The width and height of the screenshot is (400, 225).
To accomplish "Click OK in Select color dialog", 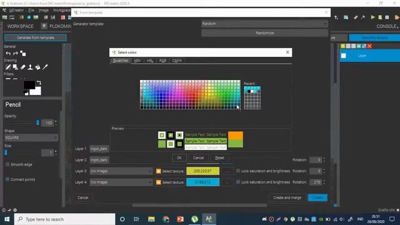I will coord(179,158).
